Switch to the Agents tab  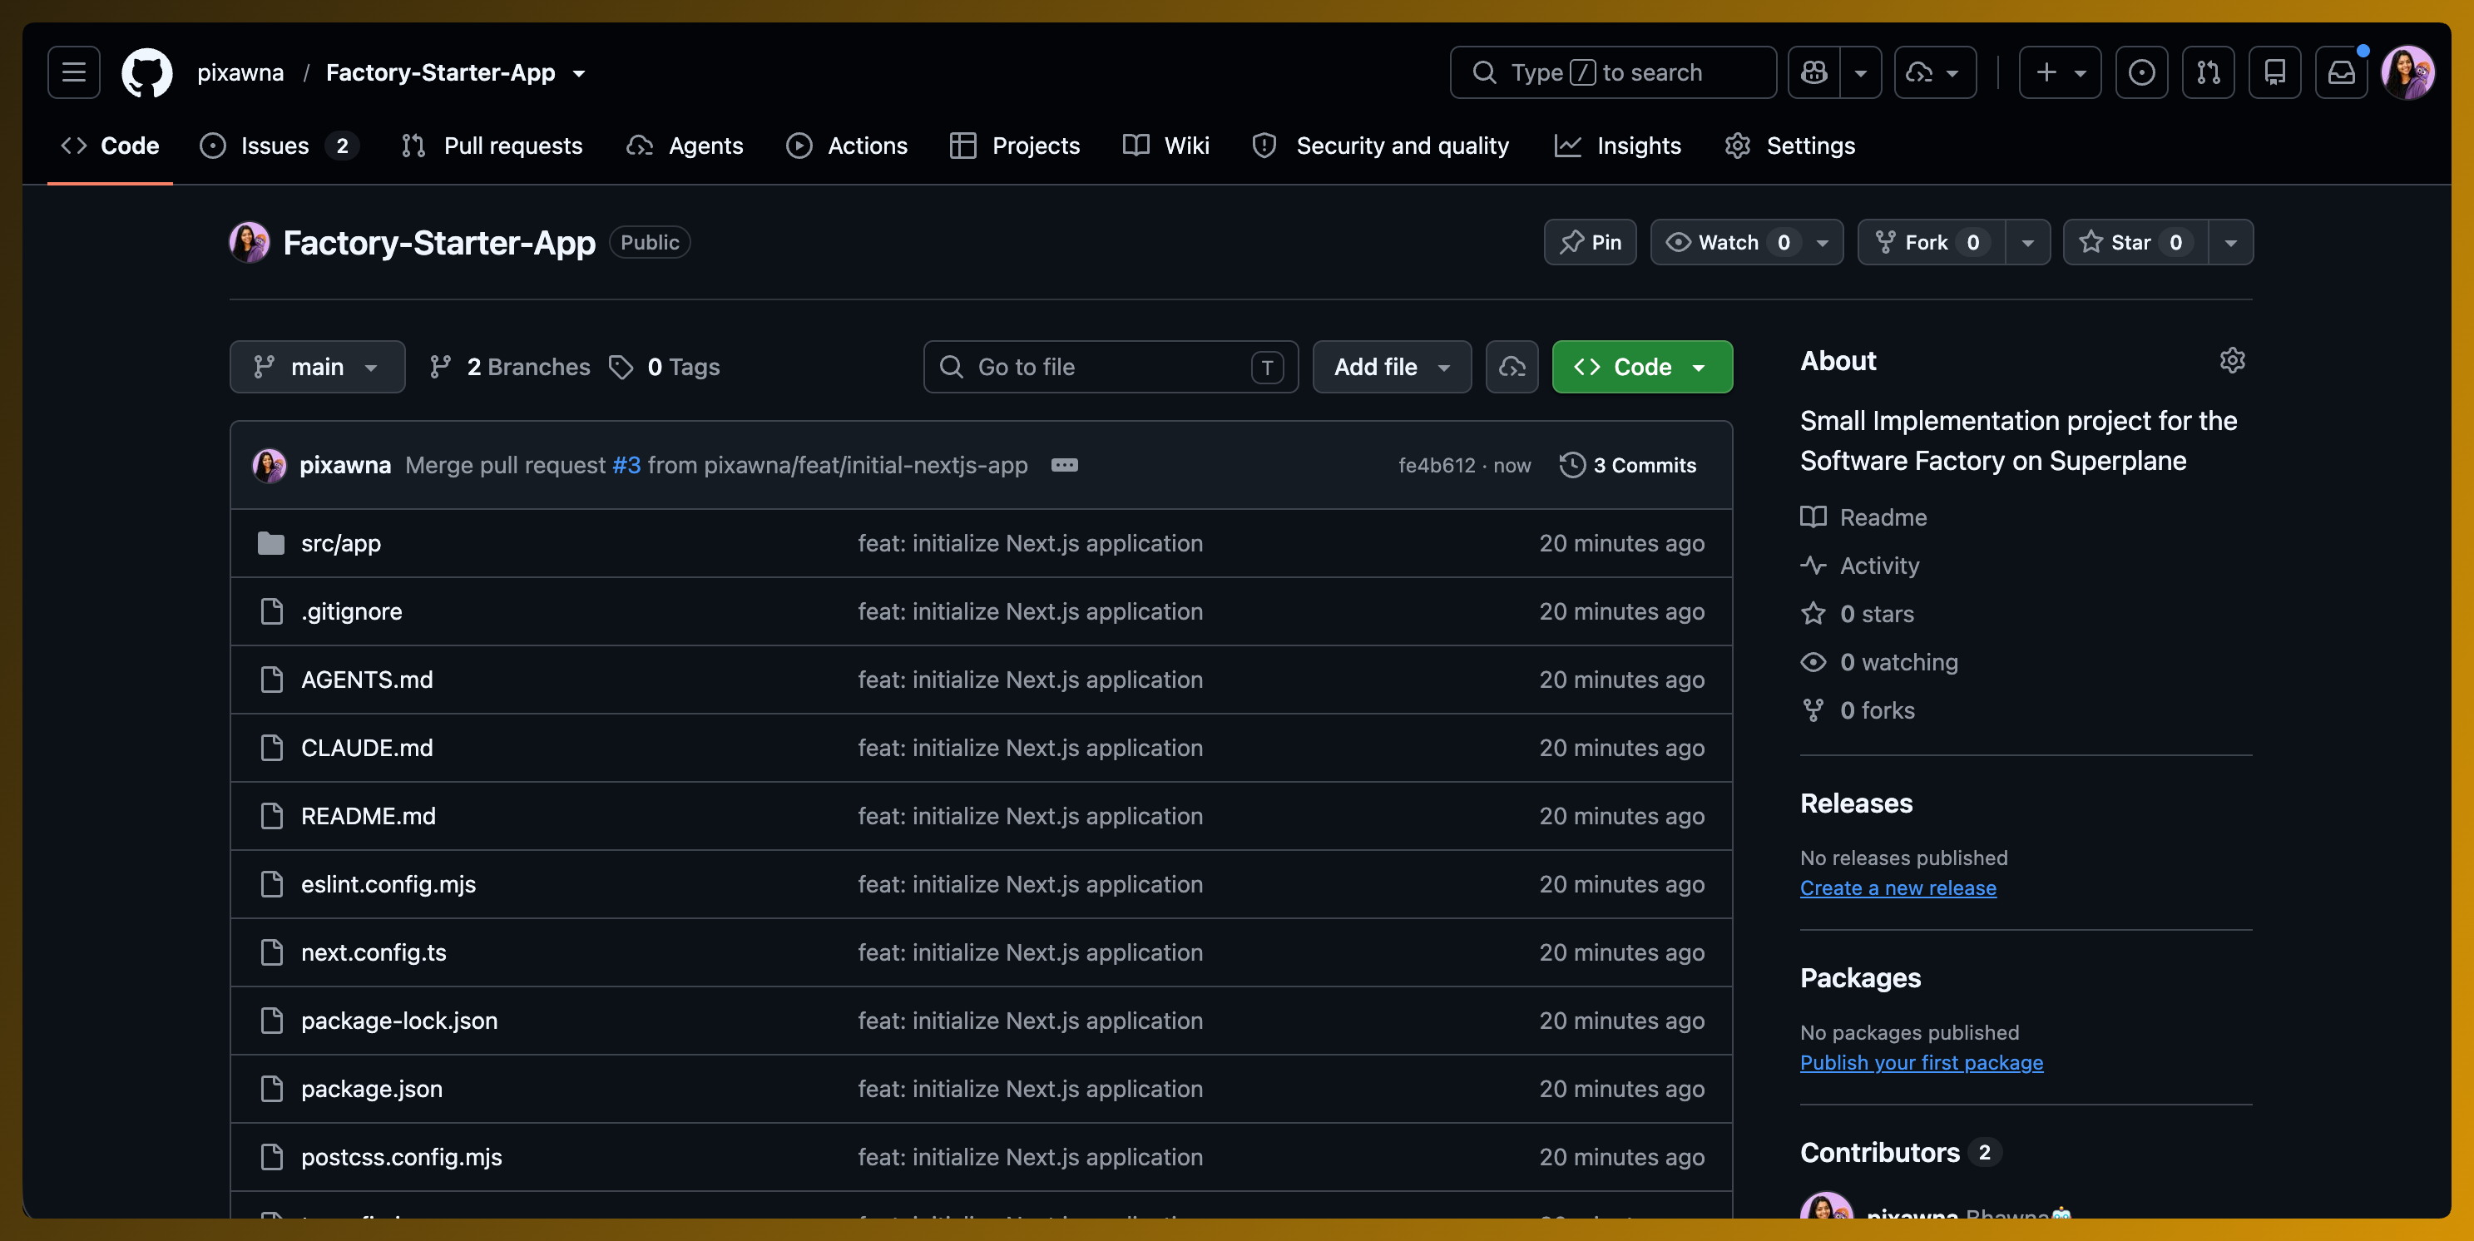685,145
